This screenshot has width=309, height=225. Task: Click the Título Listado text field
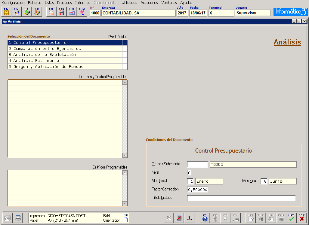[241, 198]
